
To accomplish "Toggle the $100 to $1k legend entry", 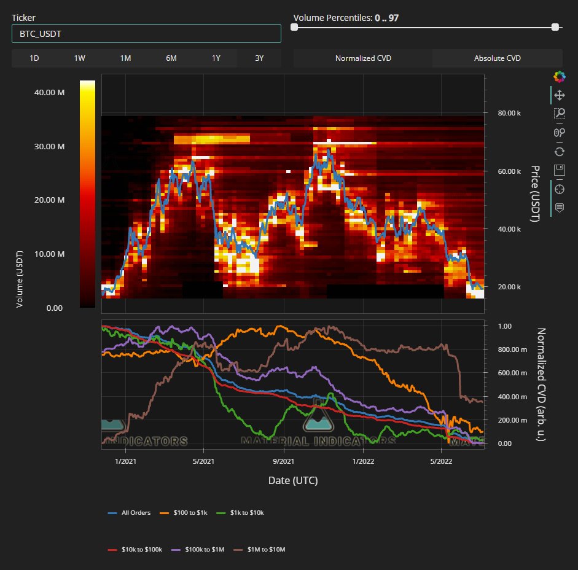I will coord(184,512).
